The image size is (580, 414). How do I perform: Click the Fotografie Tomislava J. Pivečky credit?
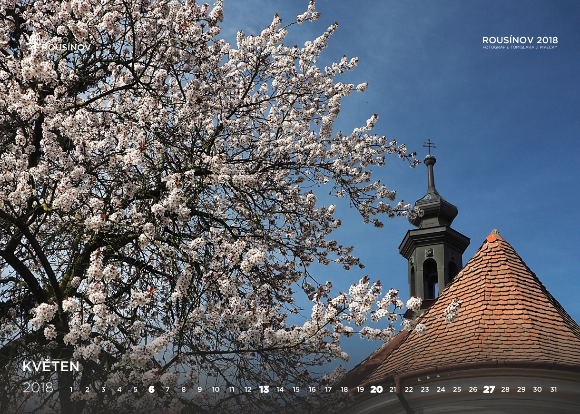[520, 47]
